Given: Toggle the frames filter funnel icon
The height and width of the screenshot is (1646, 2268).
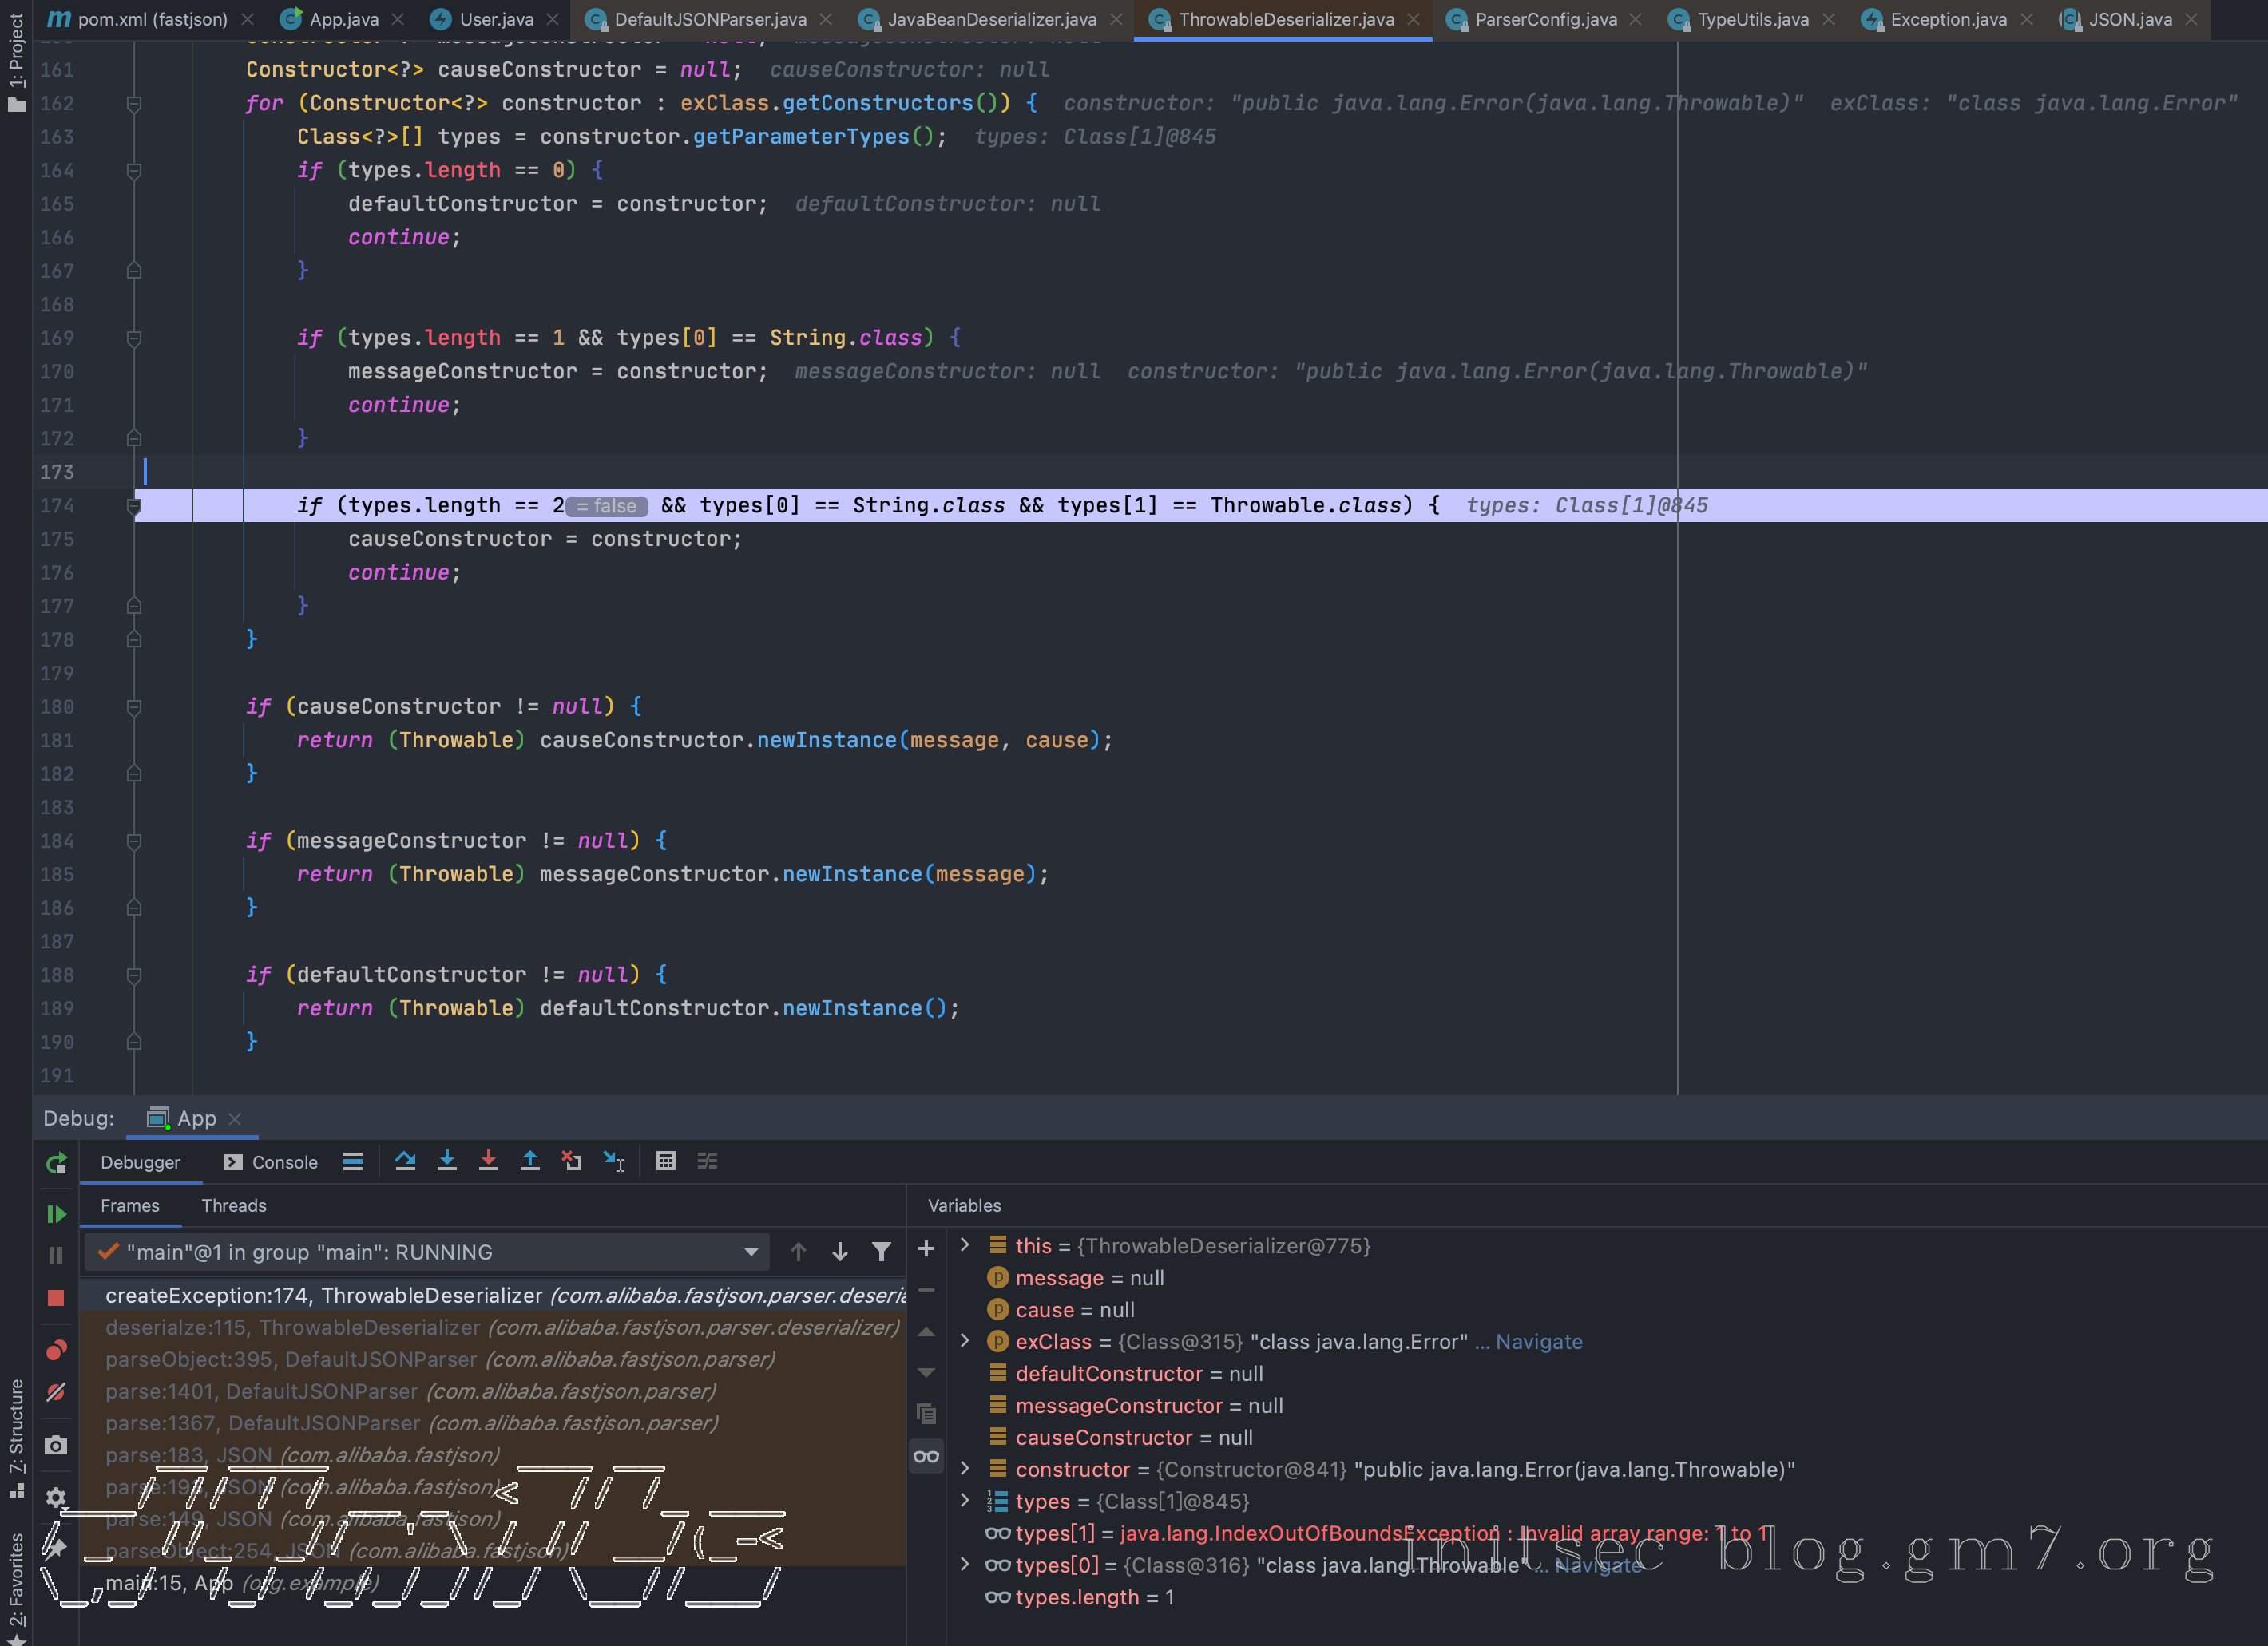Looking at the screenshot, I should coord(881,1252).
